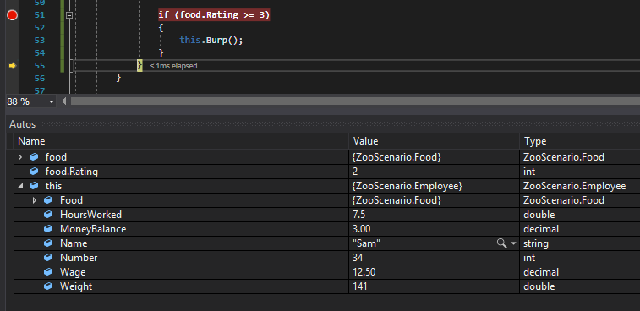
Task: Open the text visualizer magnifier for Name
Action: click(501, 243)
